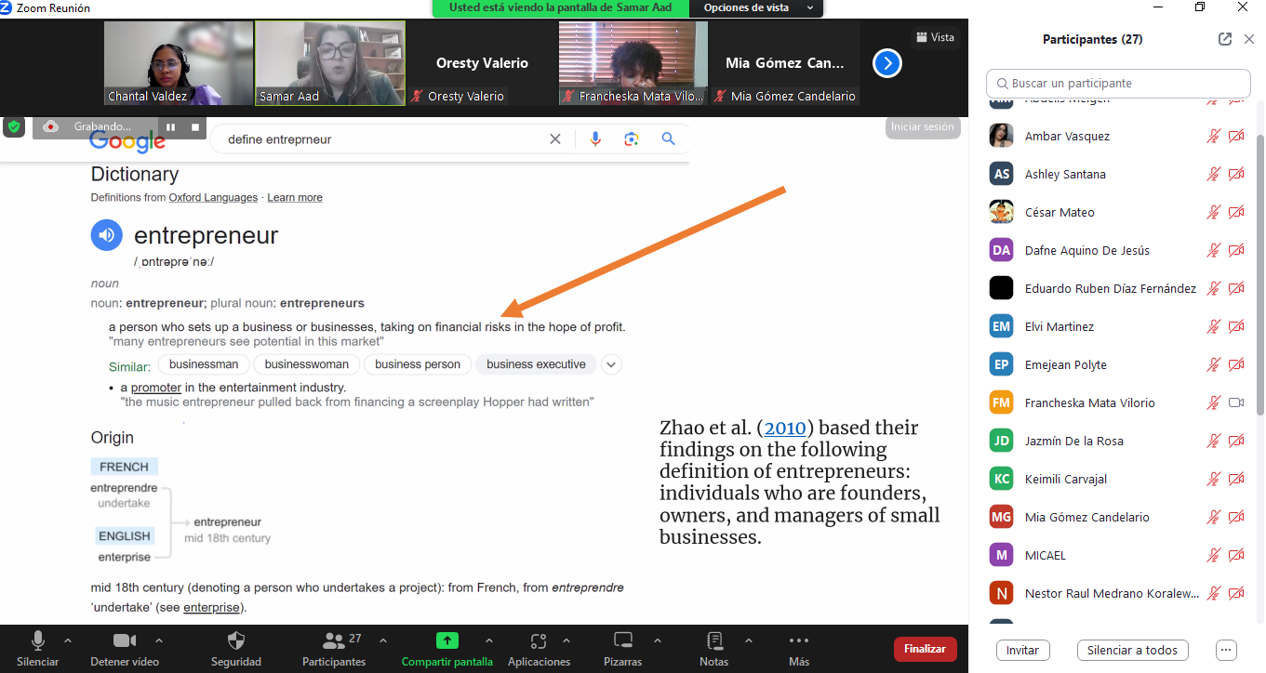The height and width of the screenshot is (673, 1266).
Task: Expand the Opciones de vista dropdown
Action: (757, 8)
